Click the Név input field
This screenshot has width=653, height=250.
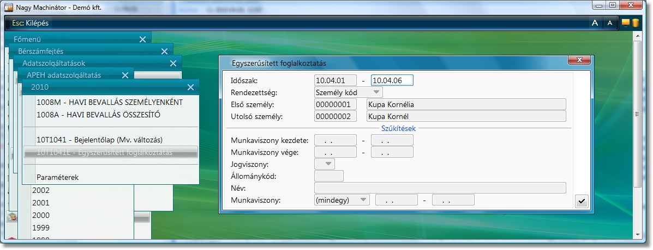(440, 188)
